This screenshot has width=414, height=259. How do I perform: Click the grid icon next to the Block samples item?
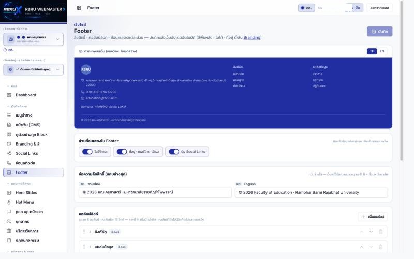coord(9,134)
